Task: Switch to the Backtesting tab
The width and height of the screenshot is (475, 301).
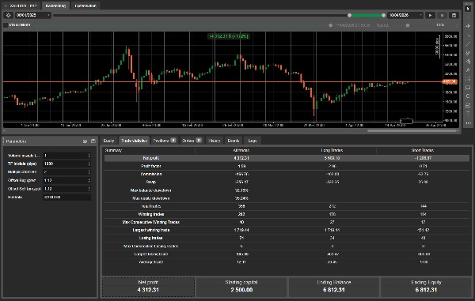Action: 55,6
